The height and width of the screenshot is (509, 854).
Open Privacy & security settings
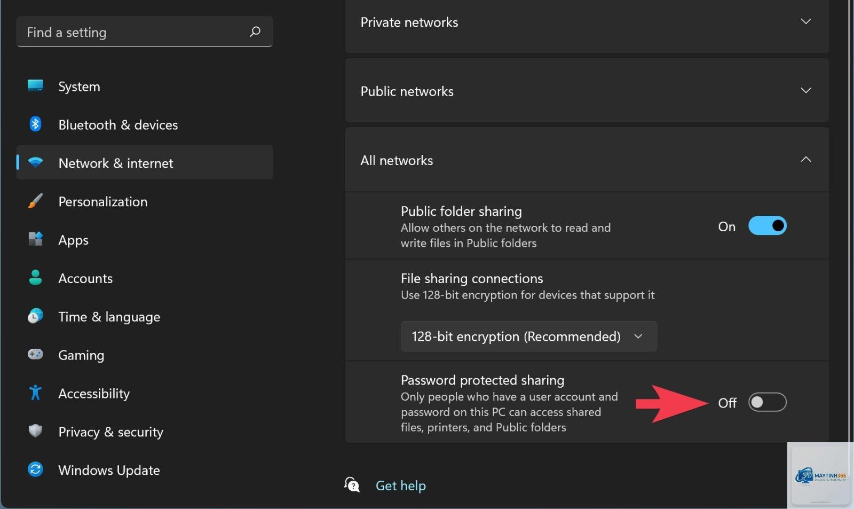[x=145, y=432]
